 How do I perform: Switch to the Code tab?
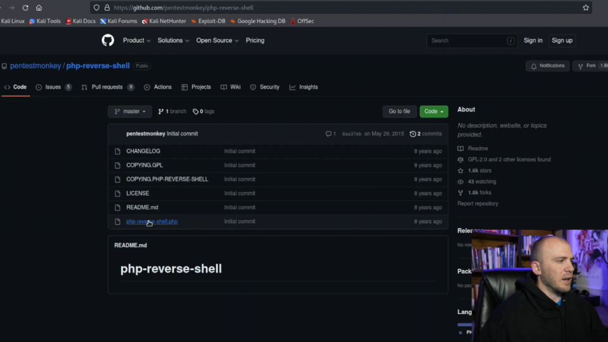(15, 87)
